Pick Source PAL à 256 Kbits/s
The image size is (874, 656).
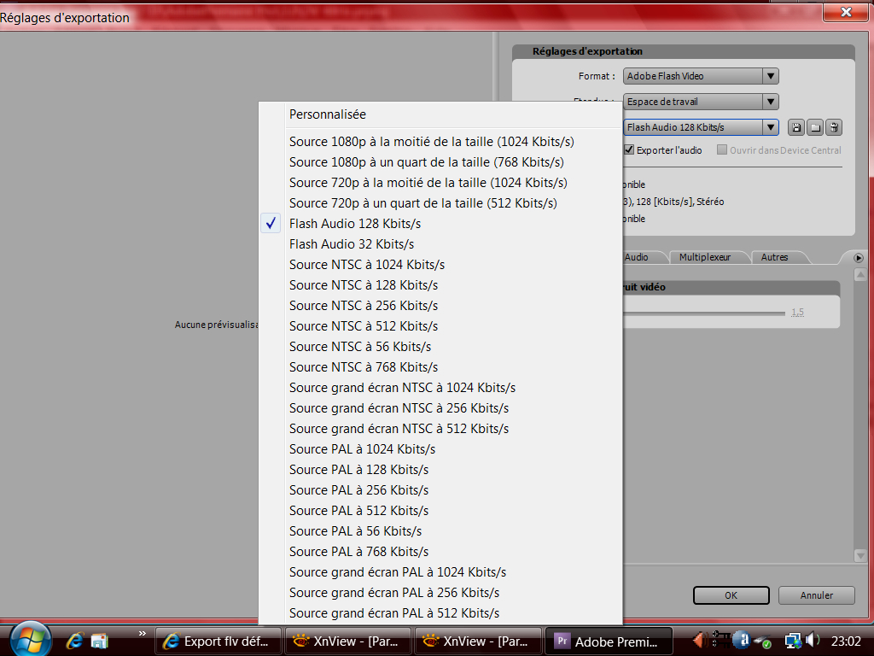tap(440, 490)
